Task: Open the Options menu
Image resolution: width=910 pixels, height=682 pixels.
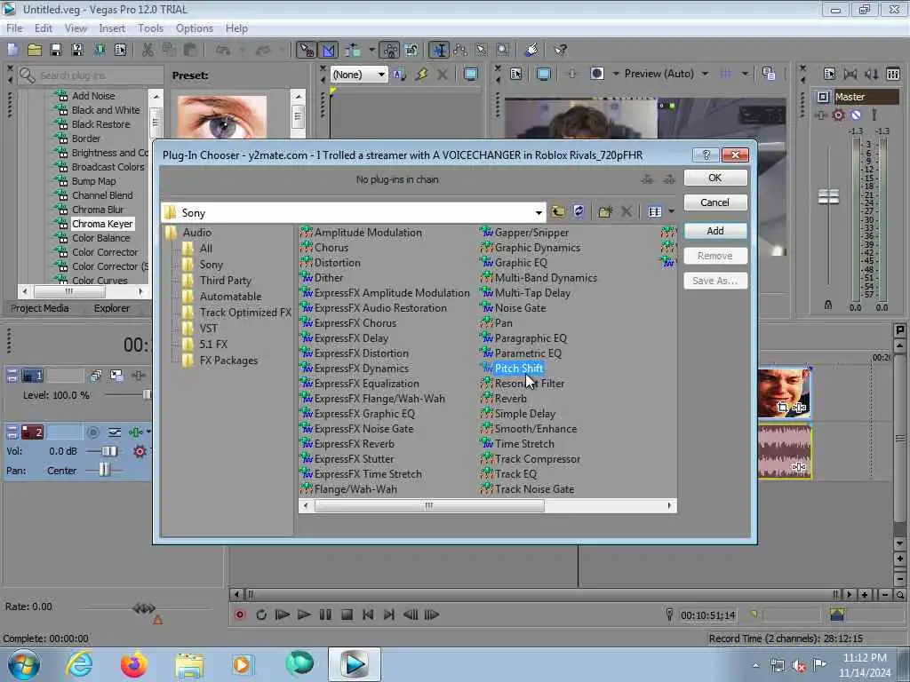Action: click(x=195, y=28)
